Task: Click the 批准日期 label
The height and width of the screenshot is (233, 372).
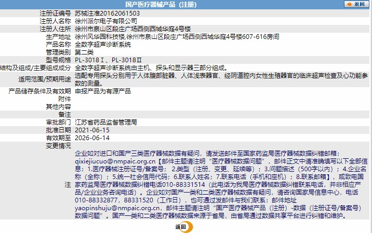Action: coord(58,130)
